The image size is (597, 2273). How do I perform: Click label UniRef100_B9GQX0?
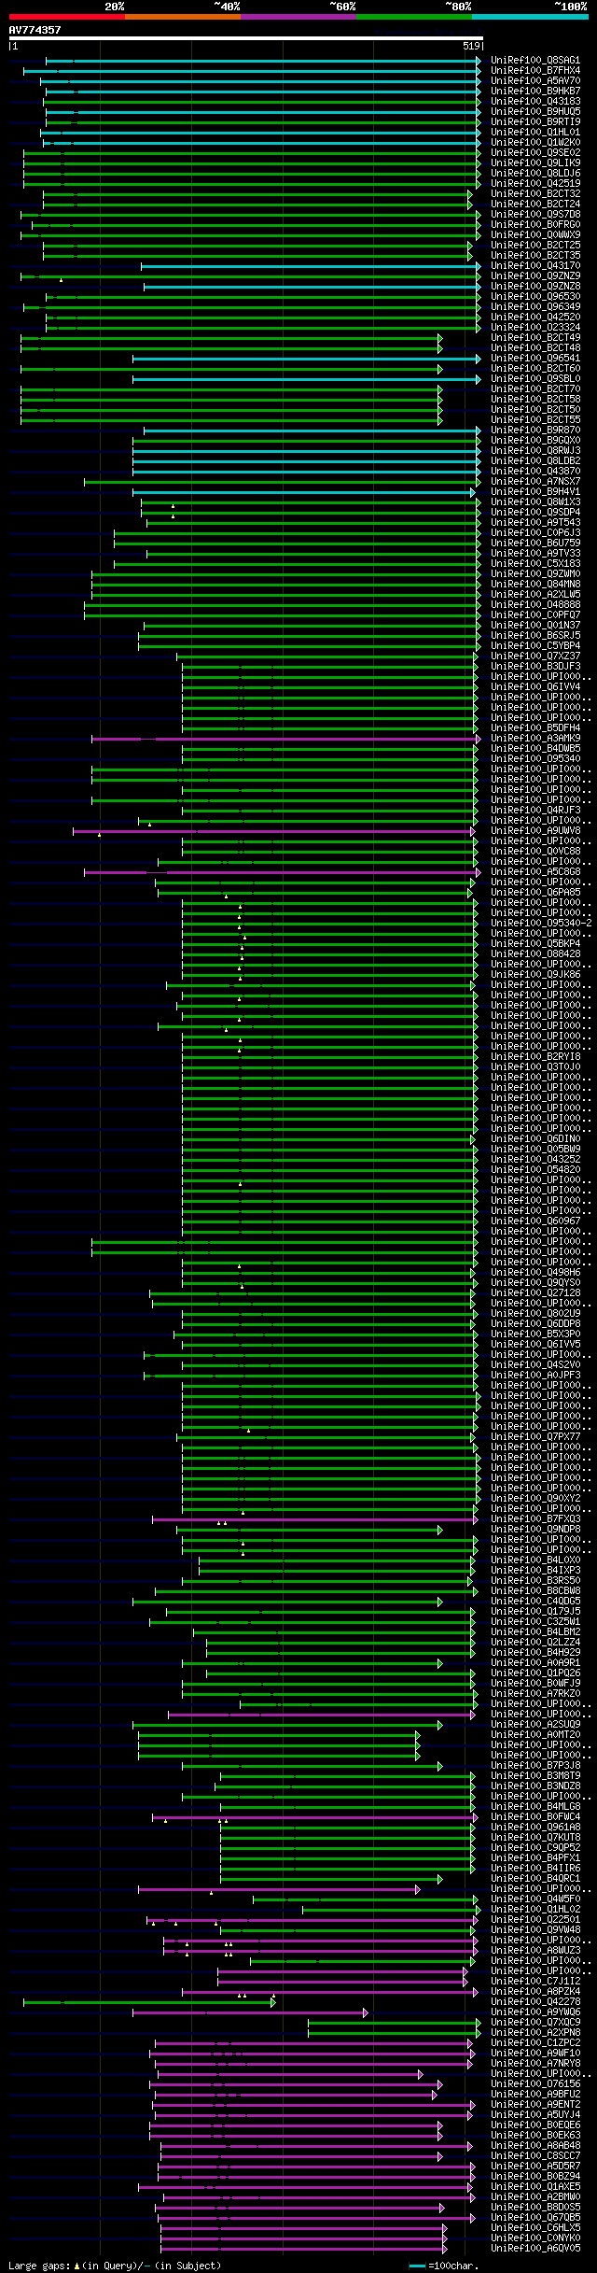535,441
